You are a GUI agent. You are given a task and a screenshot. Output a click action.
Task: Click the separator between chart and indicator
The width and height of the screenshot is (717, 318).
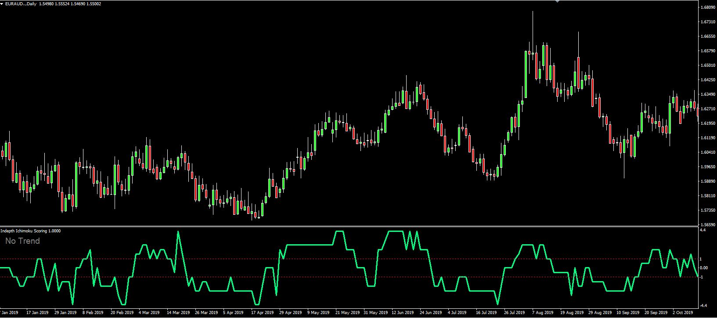coord(349,227)
